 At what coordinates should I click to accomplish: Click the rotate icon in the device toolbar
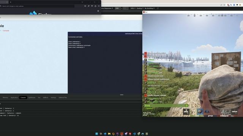(x=158, y=8)
